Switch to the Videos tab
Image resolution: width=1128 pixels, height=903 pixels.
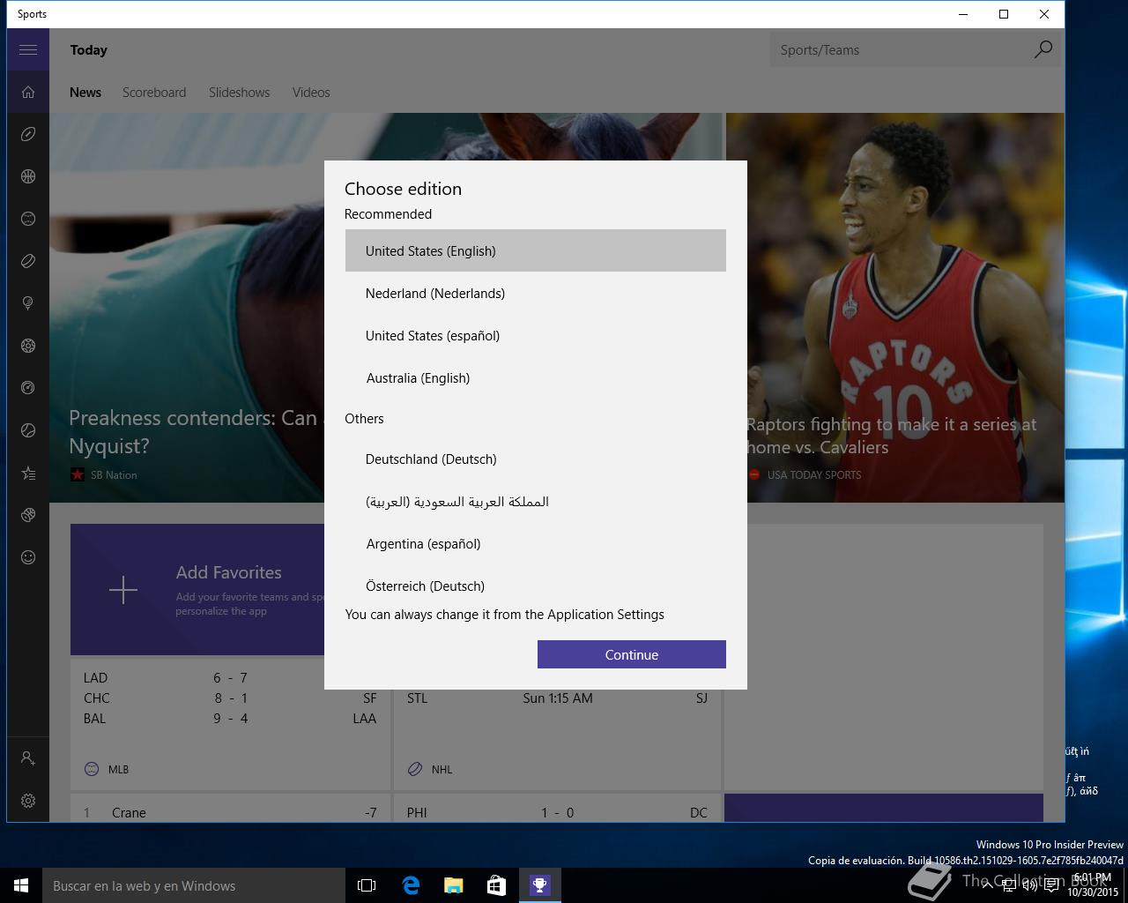pyautogui.click(x=311, y=92)
